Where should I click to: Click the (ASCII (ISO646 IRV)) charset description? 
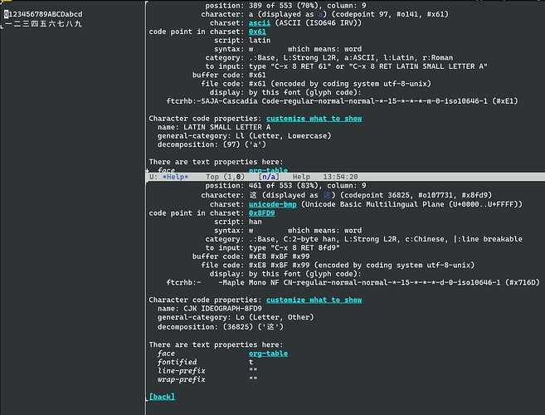click(x=318, y=23)
